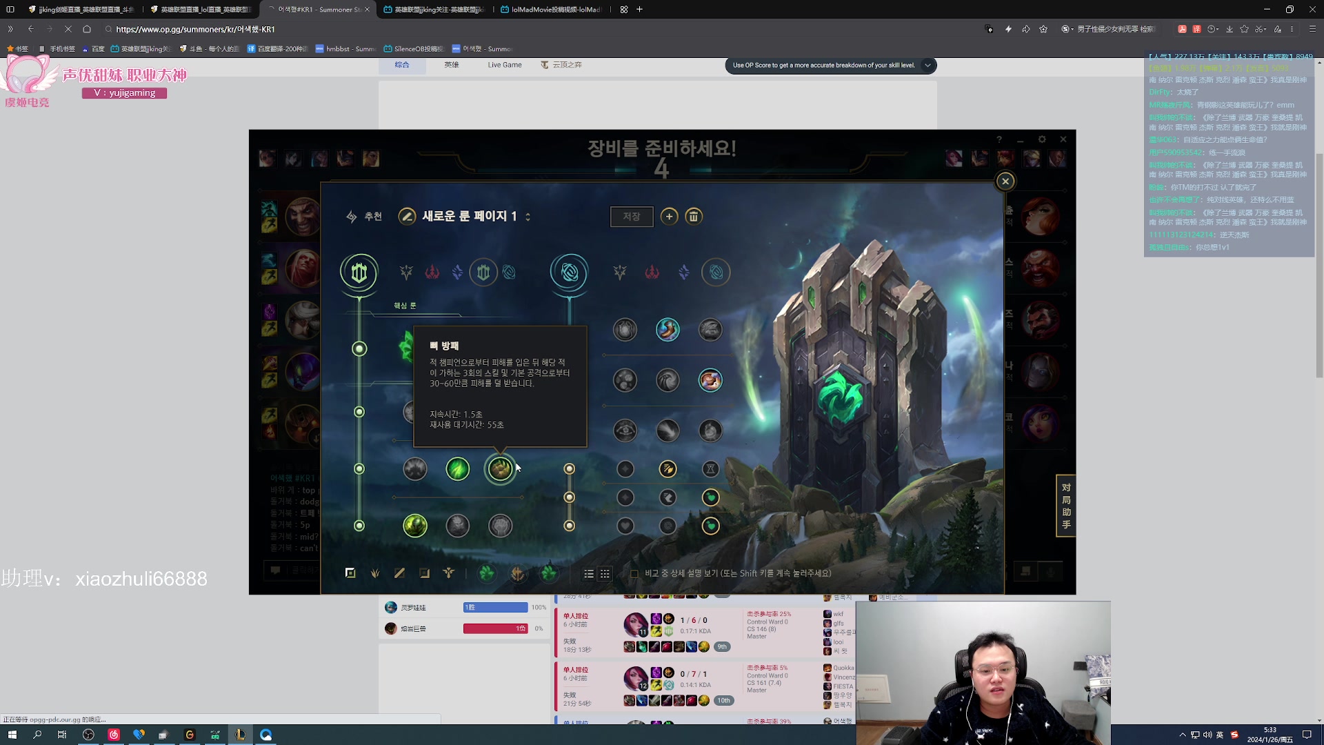Switch to the 英雄 tab
1324x745 pixels.
(451, 65)
